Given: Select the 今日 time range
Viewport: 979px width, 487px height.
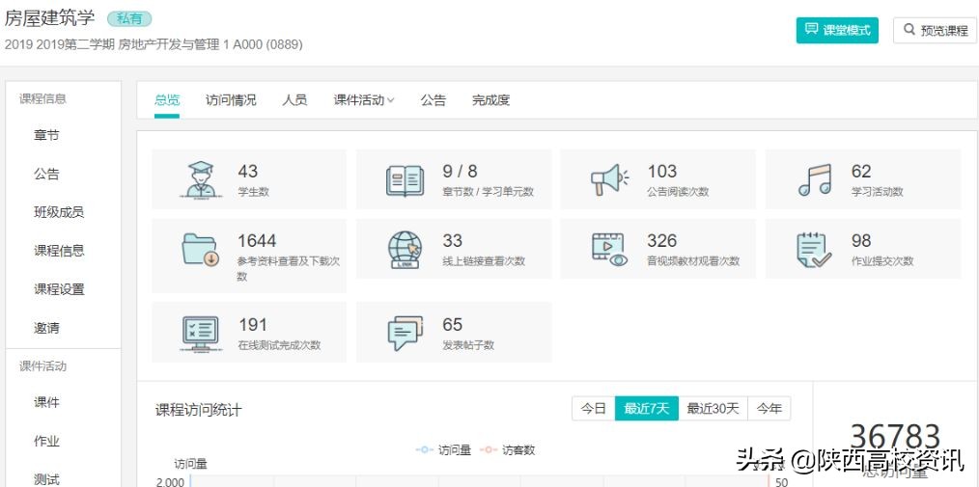Looking at the screenshot, I should click(x=593, y=409).
